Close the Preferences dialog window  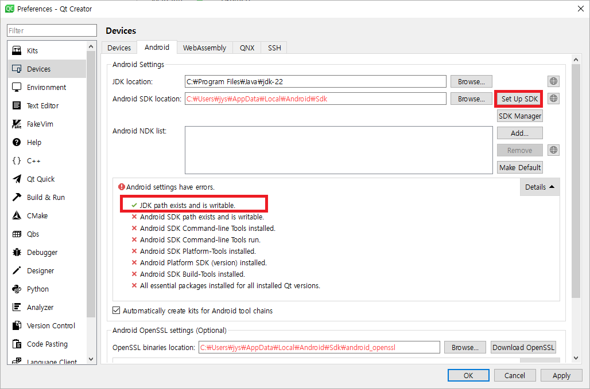(581, 9)
